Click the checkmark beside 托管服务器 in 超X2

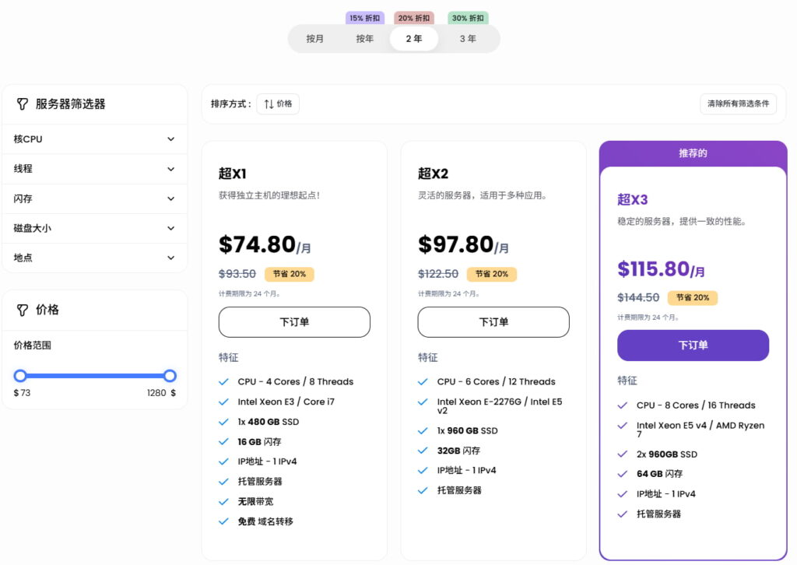[423, 490]
